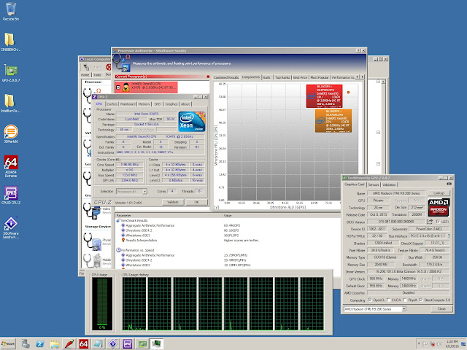Click the GPU-Z BIOS export icon
Viewport: 467px width, 350px height.
tap(430, 222)
